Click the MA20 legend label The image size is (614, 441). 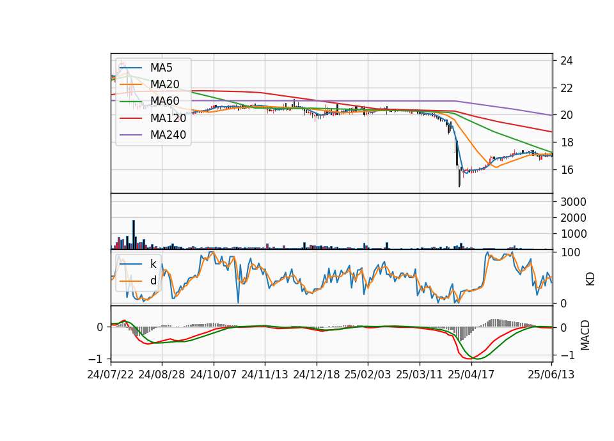[165, 84]
